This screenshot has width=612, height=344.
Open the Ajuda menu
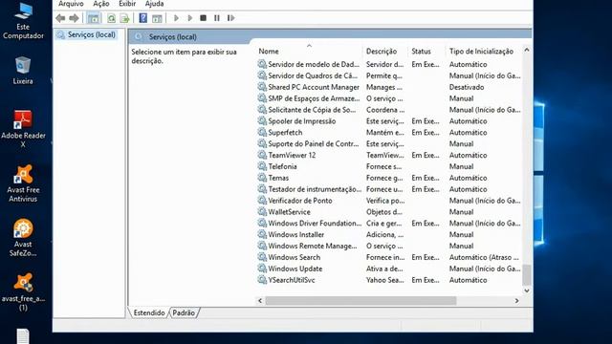(x=154, y=4)
